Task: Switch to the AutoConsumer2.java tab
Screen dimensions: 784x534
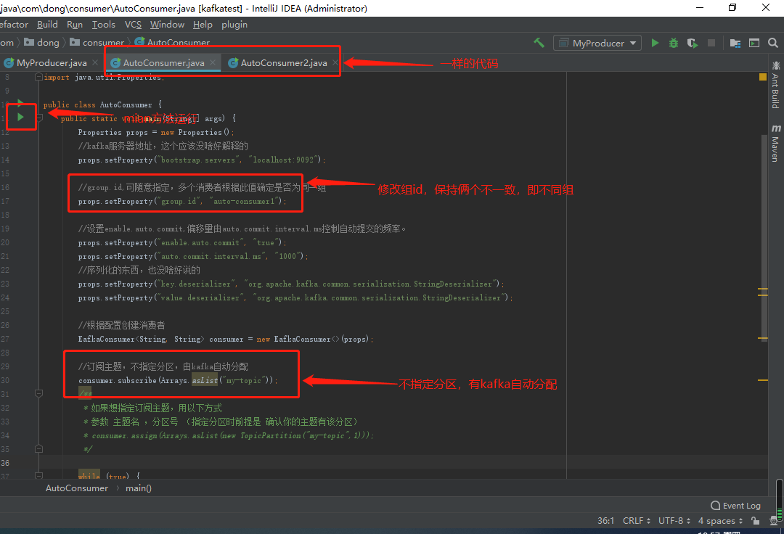Action: (284, 62)
